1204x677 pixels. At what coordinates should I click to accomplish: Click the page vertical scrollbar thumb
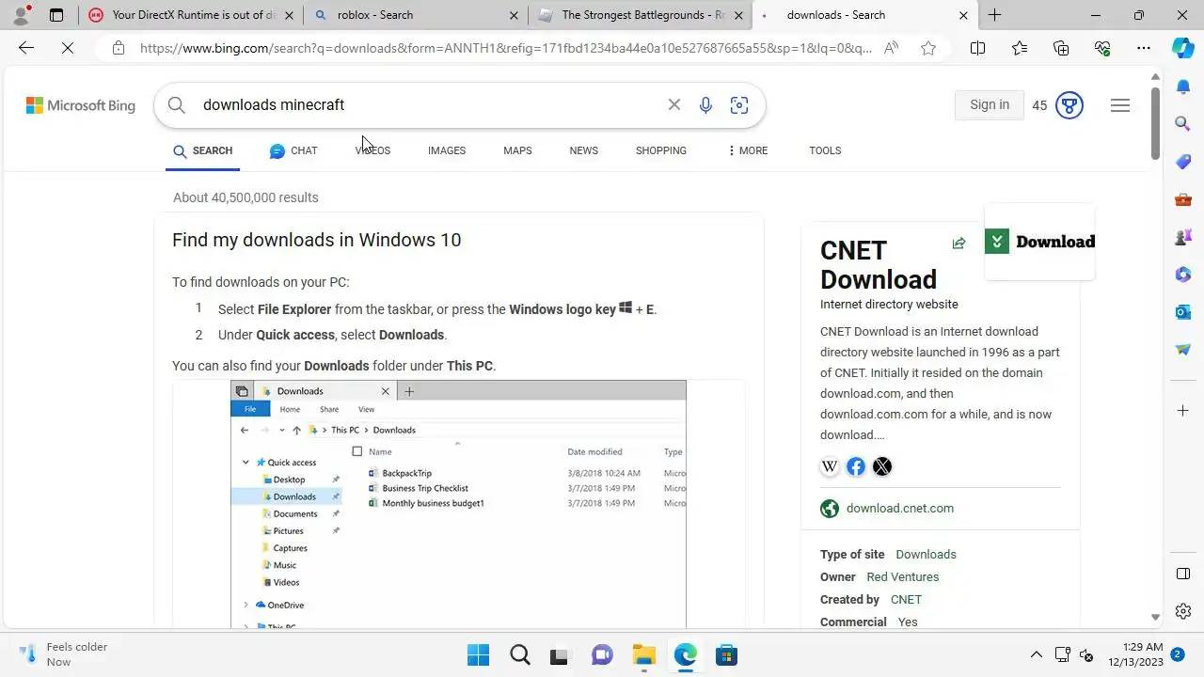(1156, 125)
